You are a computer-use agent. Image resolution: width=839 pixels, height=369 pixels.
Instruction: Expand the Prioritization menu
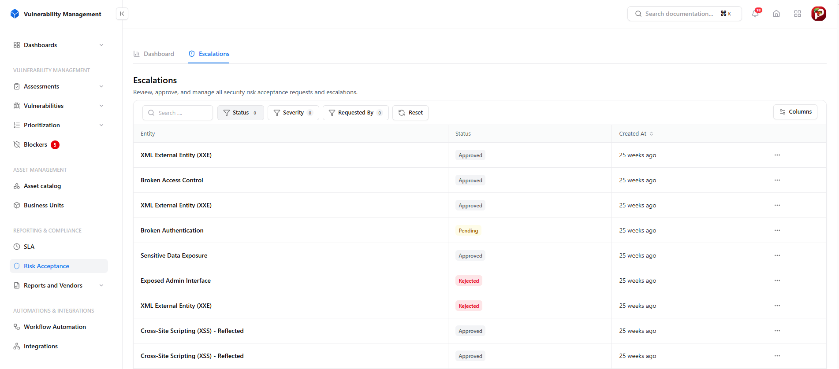(x=59, y=125)
